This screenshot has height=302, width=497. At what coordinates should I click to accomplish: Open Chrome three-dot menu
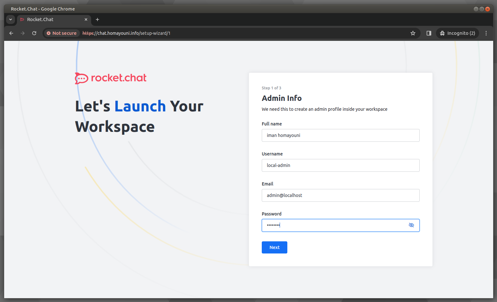tap(486, 33)
